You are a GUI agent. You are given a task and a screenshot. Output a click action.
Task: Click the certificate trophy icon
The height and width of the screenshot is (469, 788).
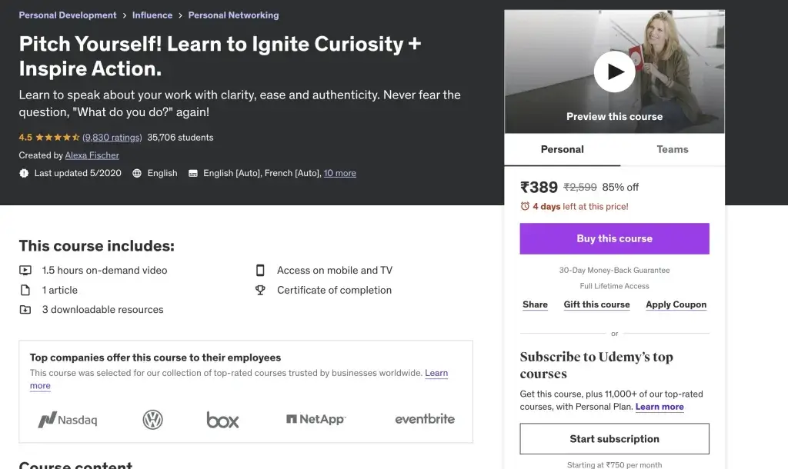260,291
